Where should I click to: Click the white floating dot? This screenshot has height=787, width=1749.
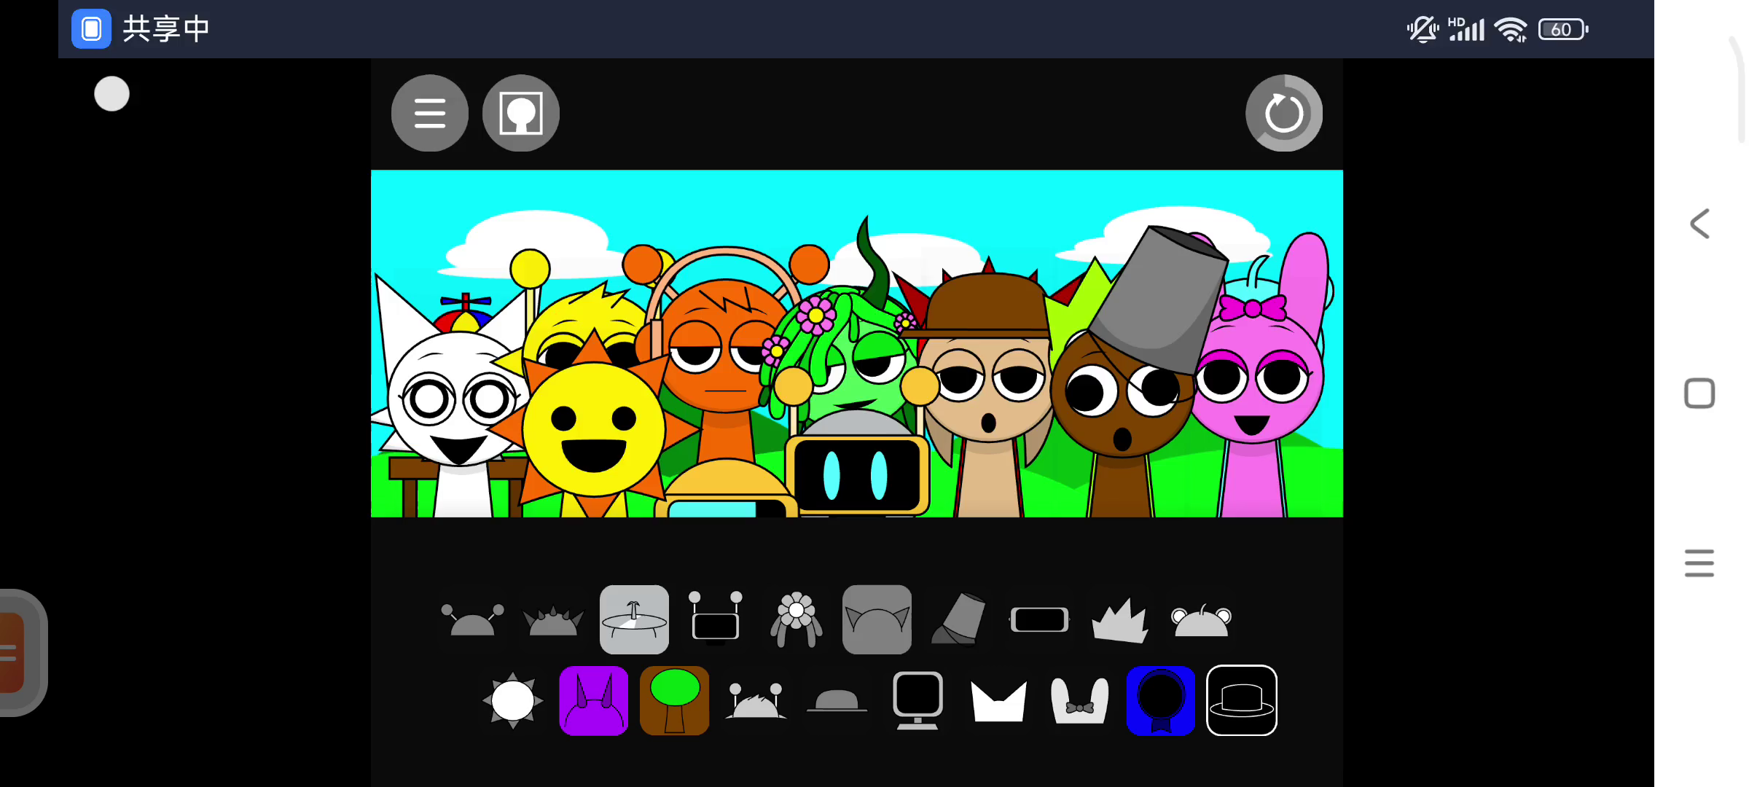tap(111, 94)
